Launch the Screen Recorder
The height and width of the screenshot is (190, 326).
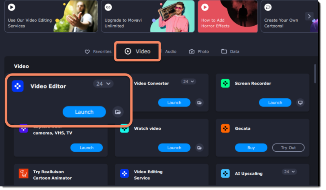pyautogui.click(x=275, y=103)
